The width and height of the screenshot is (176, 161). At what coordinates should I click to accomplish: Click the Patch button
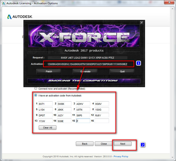click(x=49, y=72)
